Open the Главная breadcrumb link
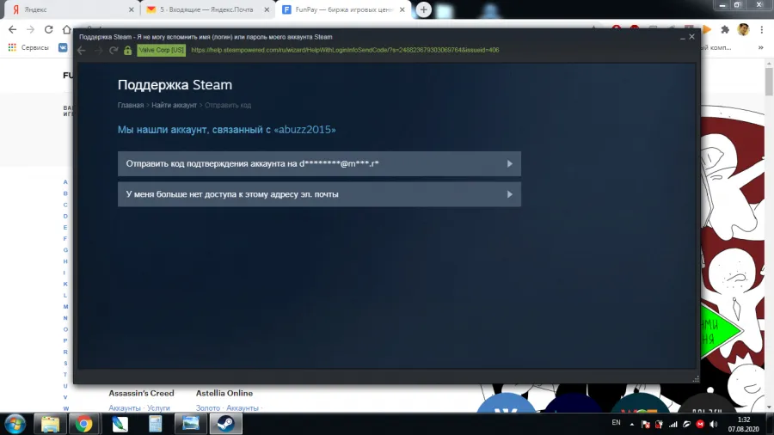The width and height of the screenshot is (774, 435). point(131,105)
